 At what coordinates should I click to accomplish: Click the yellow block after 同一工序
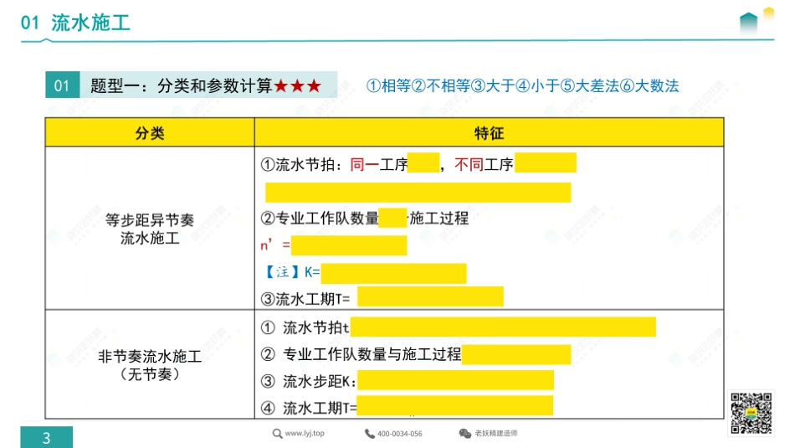coord(423,162)
